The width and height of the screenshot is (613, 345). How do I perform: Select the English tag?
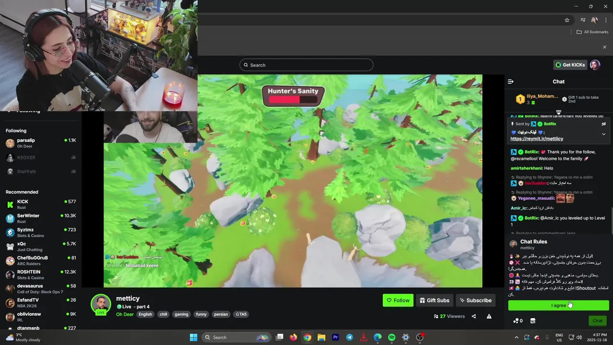[x=145, y=314]
